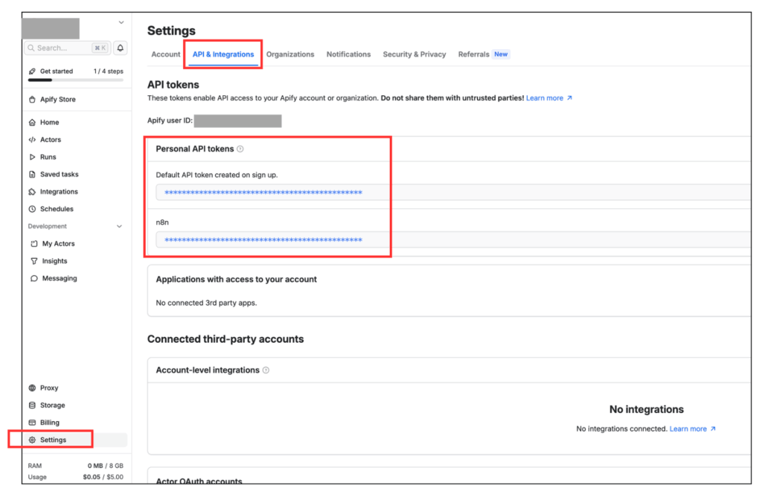Open the Actors section
This screenshot has width=762, height=494.
tap(50, 140)
